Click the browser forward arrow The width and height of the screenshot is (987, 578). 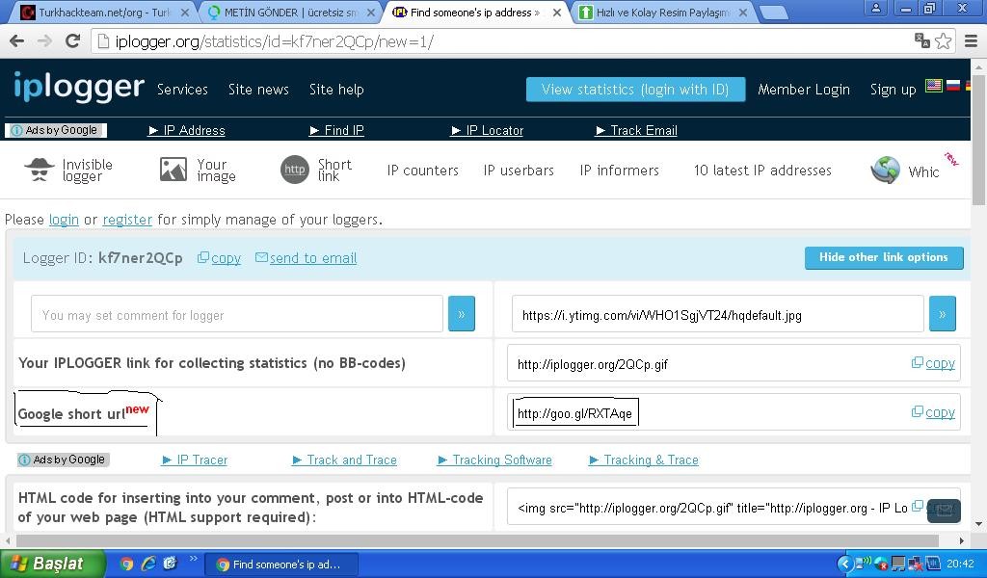44,41
